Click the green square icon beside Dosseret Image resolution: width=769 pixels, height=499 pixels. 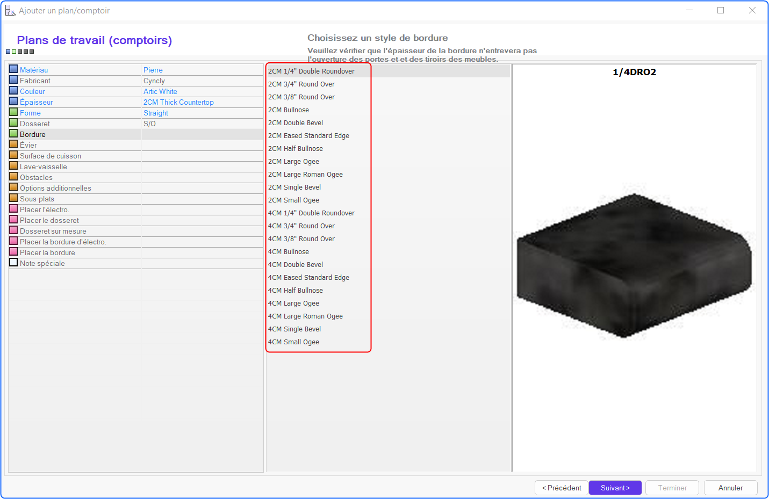coord(13,123)
